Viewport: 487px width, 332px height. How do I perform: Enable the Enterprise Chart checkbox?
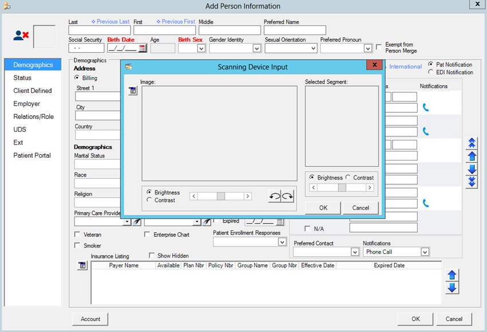point(147,234)
